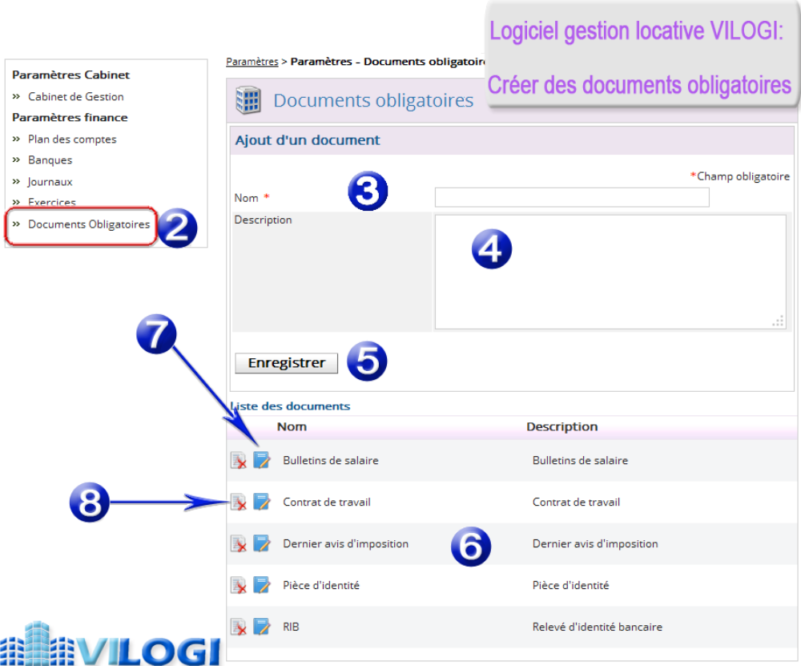The height and width of the screenshot is (666, 801).
Task: Click the 'Liste des documents' heading
Action: [x=290, y=406]
